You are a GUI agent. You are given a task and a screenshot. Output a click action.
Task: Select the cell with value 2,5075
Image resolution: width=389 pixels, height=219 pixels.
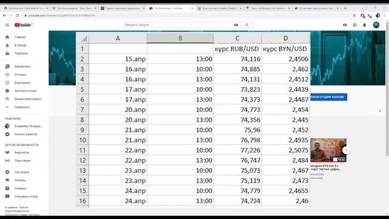tap(286, 150)
